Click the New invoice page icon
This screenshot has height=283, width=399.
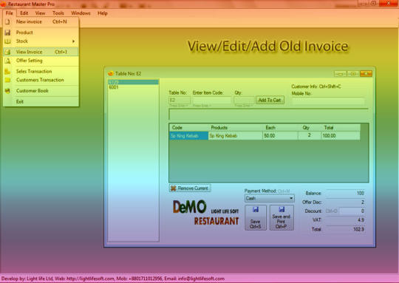pyautogui.click(x=7, y=22)
